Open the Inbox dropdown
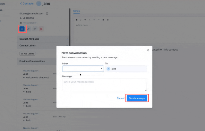 [x=83, y=69]
